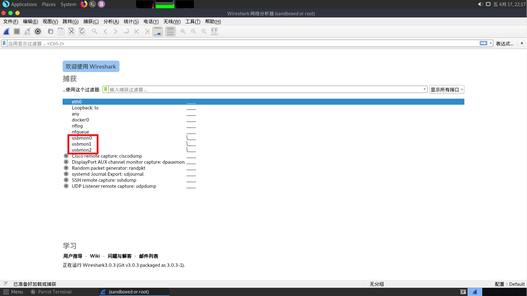Select docker0 interface
Viewport: 527px width, 296px height.
[x=263, y=120]
